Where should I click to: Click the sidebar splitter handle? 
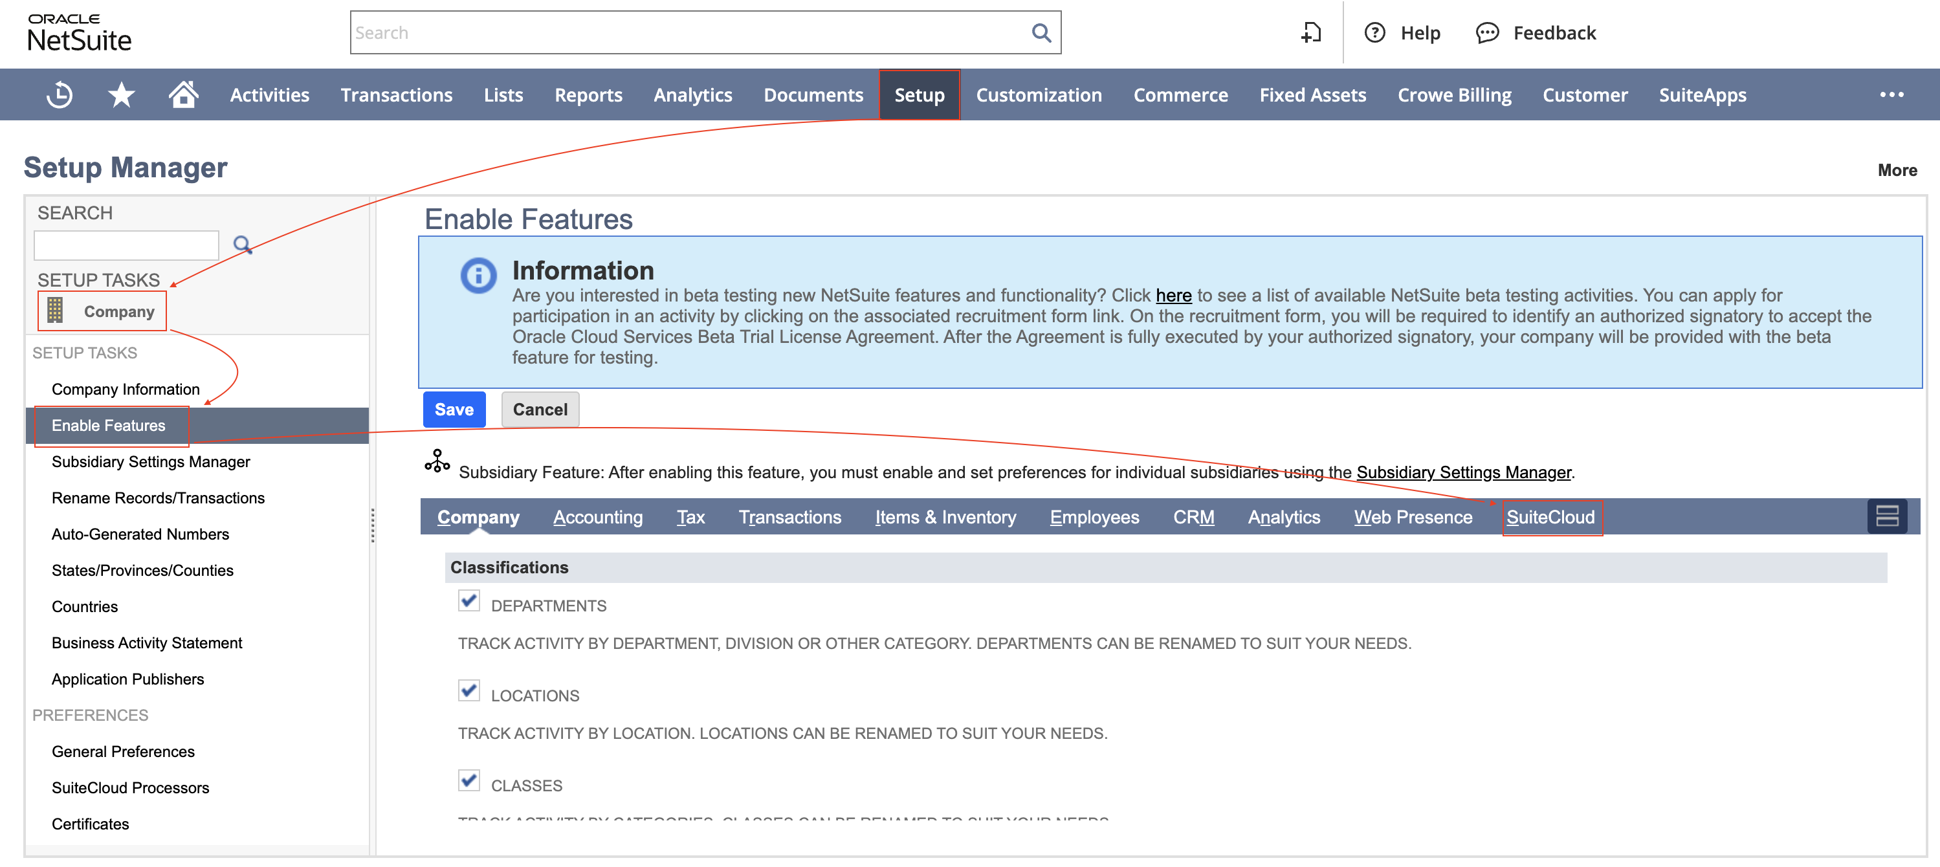pos(372,525)
